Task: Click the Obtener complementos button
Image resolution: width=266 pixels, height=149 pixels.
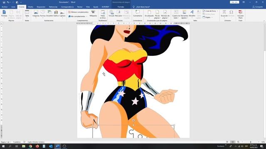Action: click(x=78, y=12)
